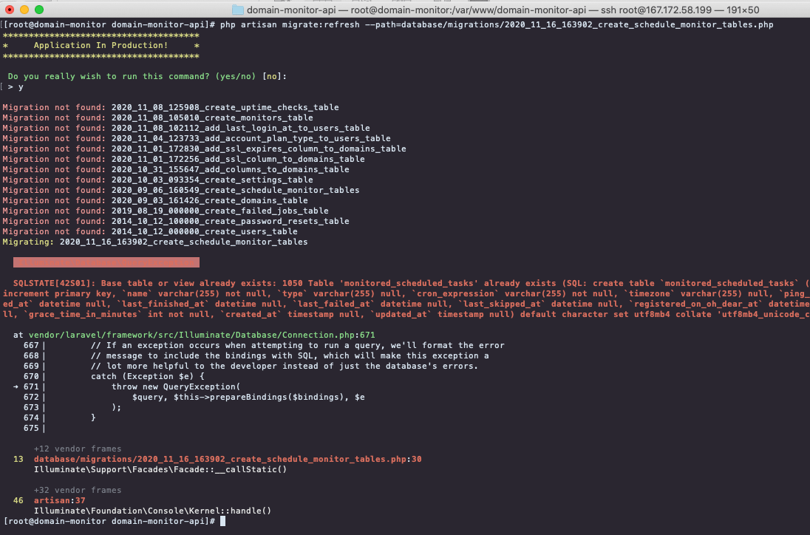Click the blinking terminal cursor at the prompt
This screenshot has width=810, height=535.
click(x=222, y=521)
